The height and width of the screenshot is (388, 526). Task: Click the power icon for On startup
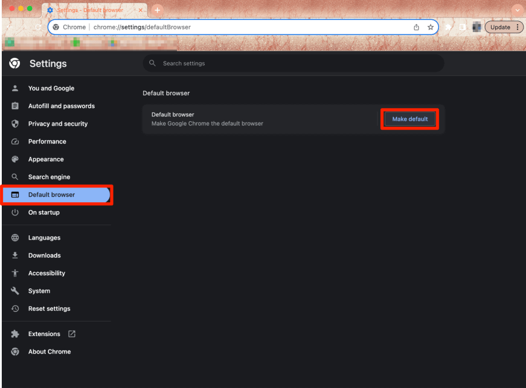pyautogui.click(x=14, y=212)
